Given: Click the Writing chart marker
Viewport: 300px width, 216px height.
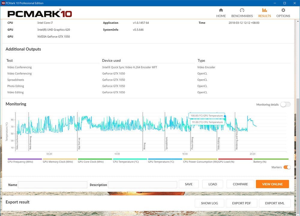Looking at the screenshot, I should (145, 146).
